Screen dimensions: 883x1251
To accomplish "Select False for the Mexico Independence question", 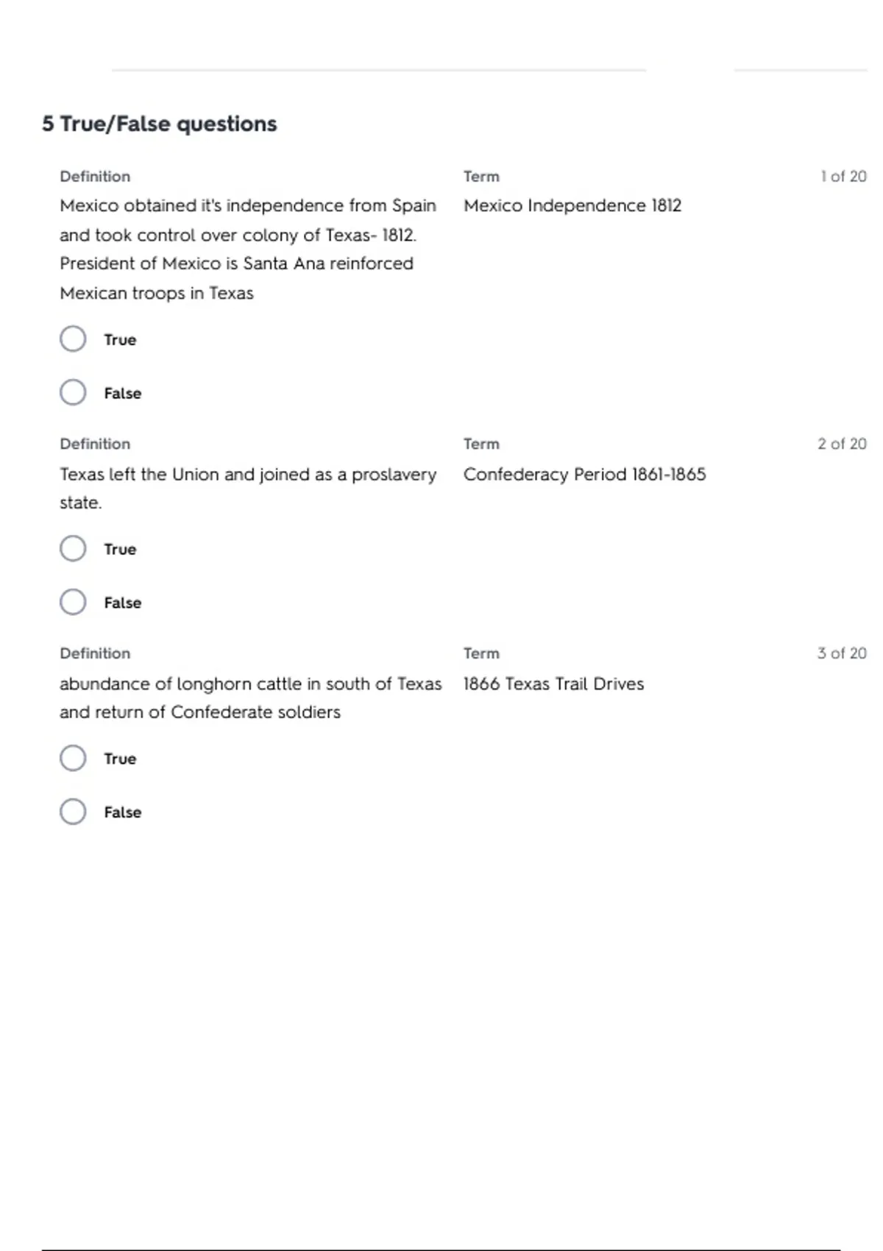I will pyautogui.click(x=73, y=392).
